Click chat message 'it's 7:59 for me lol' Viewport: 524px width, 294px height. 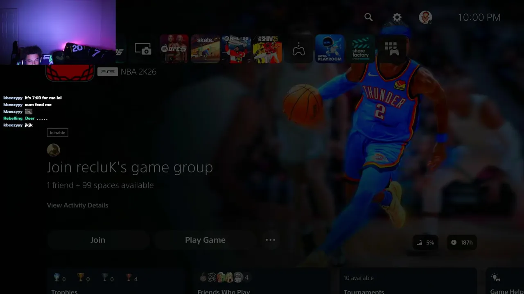(43, 98)
